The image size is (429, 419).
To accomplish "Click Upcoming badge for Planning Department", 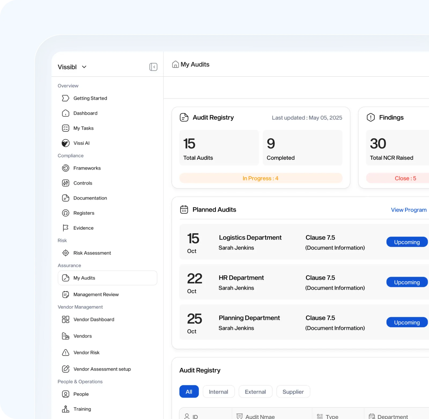I will (407, 322).
